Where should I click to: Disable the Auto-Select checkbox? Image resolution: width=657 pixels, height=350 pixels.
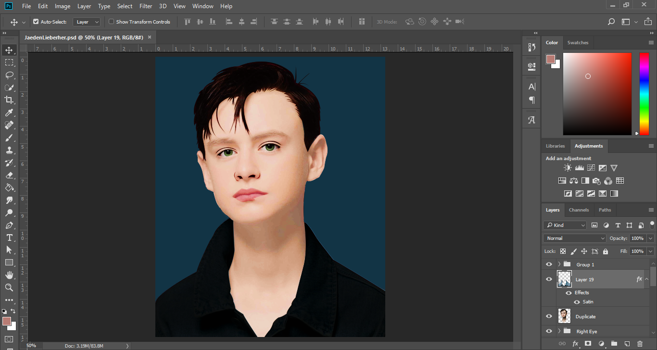(x=36, y=22)
